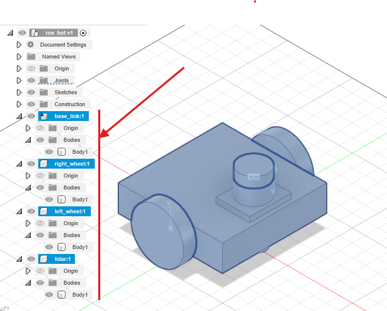
Task: Collapse the lidar:1 component
Action: pos(19,259)
